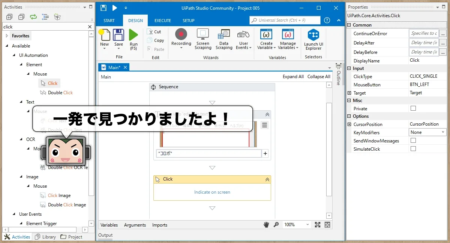Click the Universal Search field

tap(285, 20)
